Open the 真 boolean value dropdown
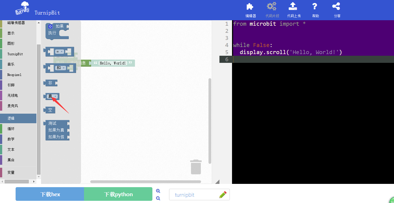Image resolution: width=394 pixels, height=203 pixels. [x=53, y=96]
